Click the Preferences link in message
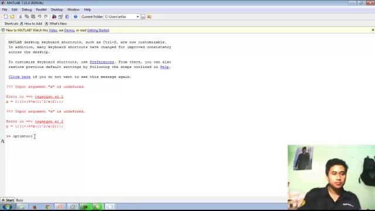This screenshot has height=211, width=375. (x=102, y=62)
